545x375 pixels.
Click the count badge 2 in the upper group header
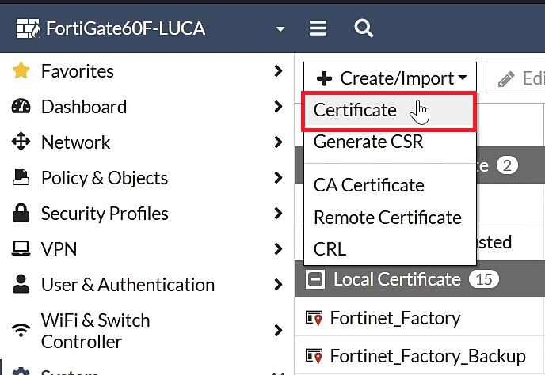507,165
